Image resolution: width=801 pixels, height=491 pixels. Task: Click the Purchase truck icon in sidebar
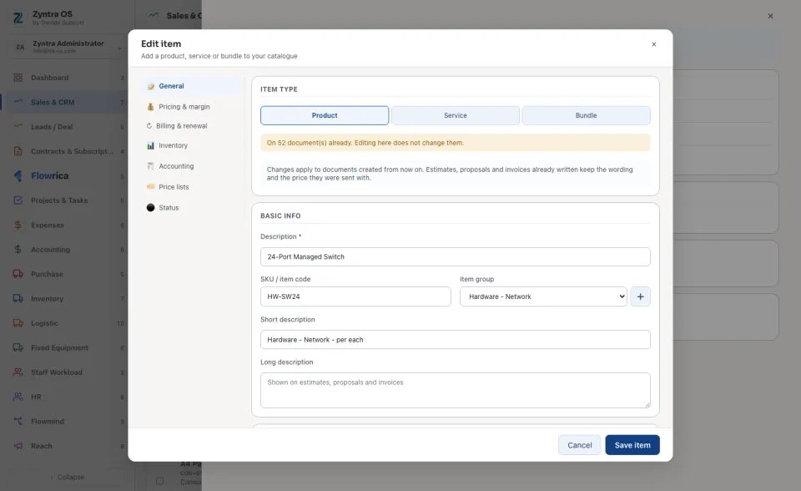(18, 274)
